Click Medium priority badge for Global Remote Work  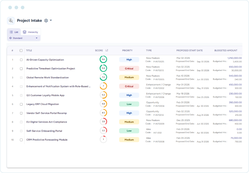pyautogui.click(x=129, y=77)
